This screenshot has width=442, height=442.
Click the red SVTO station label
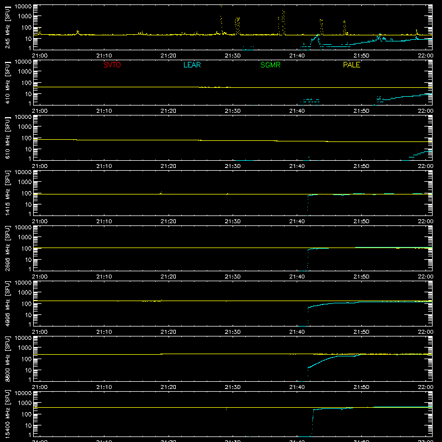(x=112, y=65)
